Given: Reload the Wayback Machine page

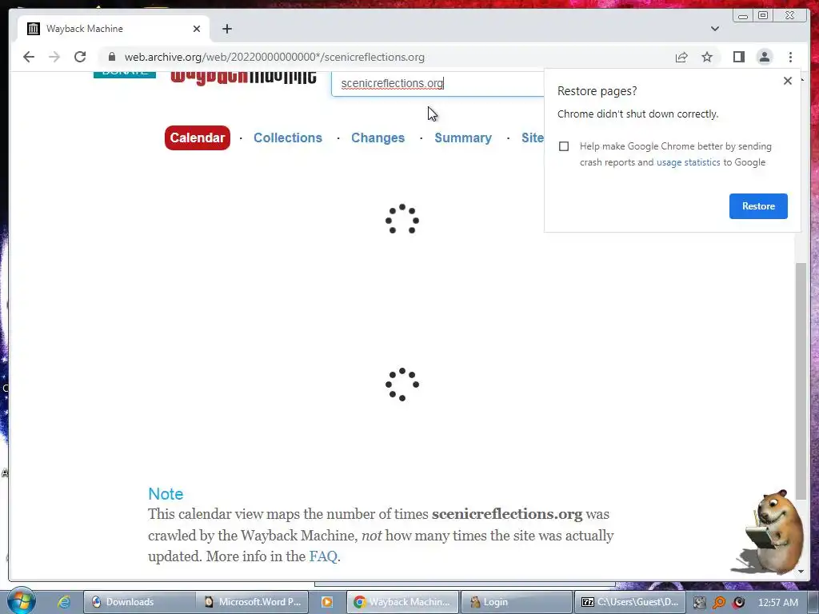Looking at the screenshot, I should pyautogui.click(x=80, y=57).
